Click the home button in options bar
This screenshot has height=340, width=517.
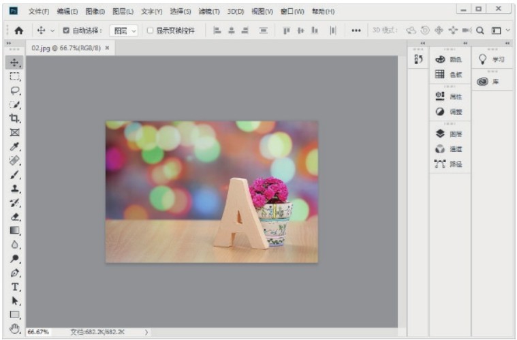click(18, 31)
